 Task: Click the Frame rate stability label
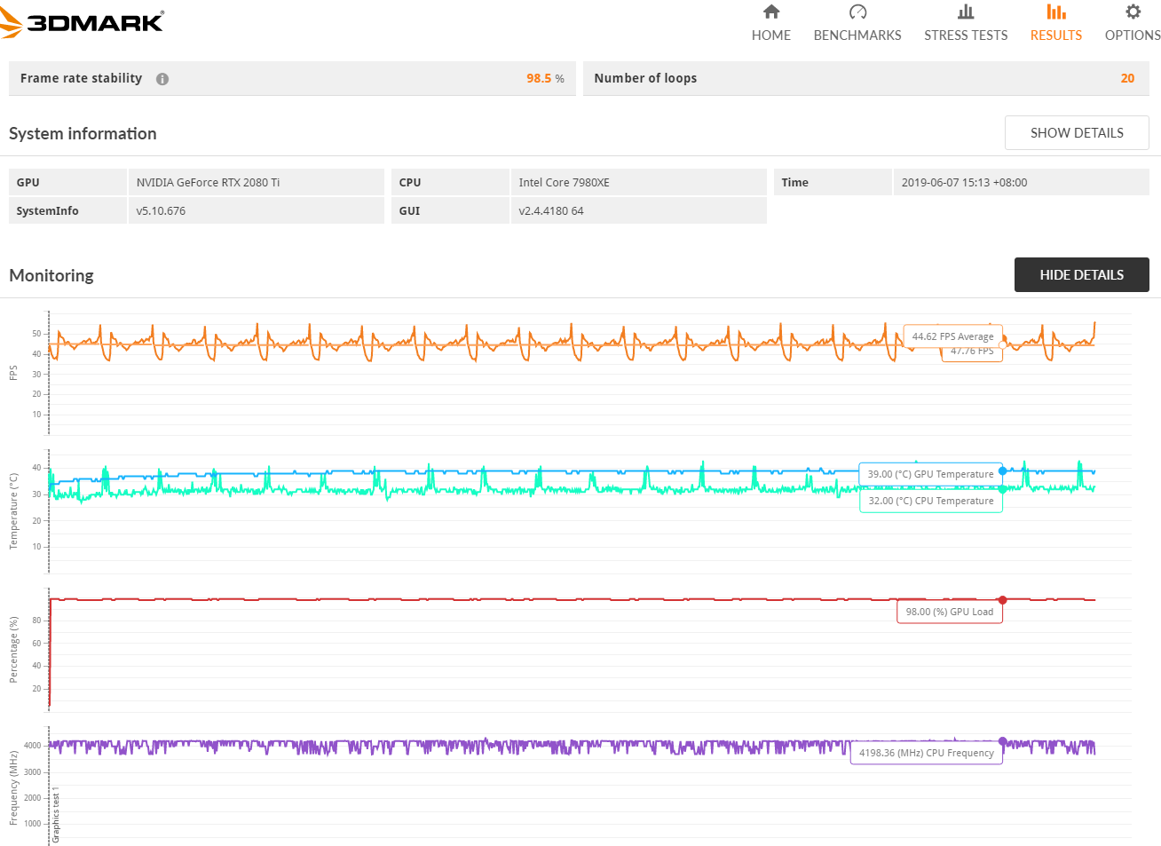[x=81, y=78]
